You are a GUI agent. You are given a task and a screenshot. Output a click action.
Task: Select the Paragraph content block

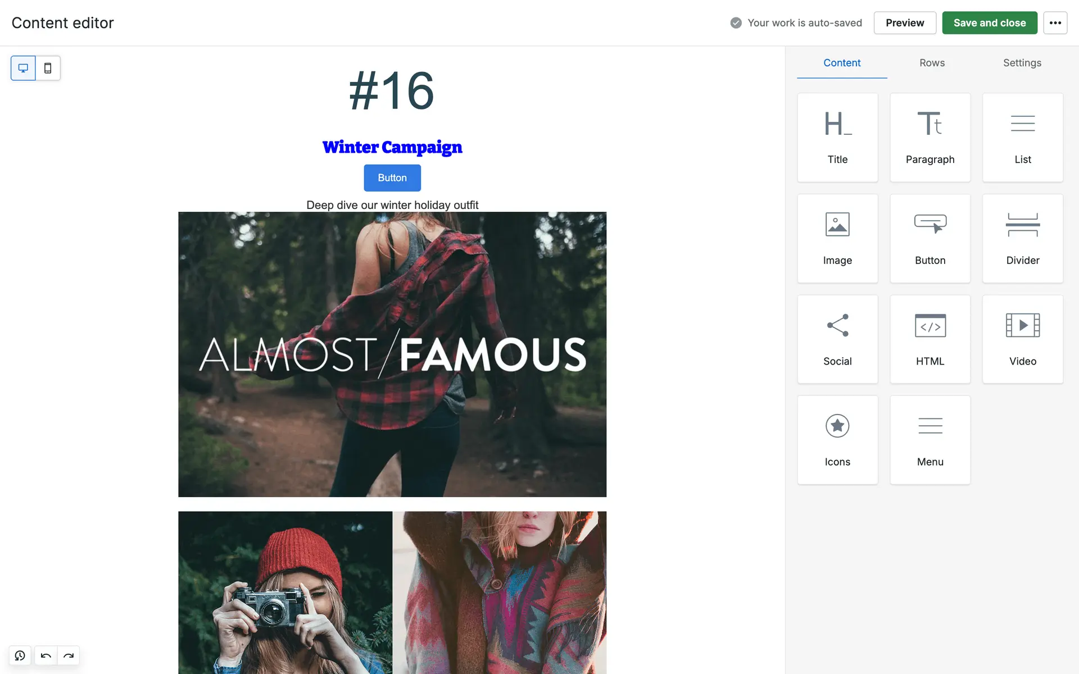click(930, 138)
